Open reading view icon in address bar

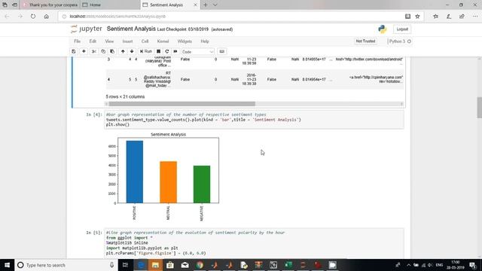(407, 17)
